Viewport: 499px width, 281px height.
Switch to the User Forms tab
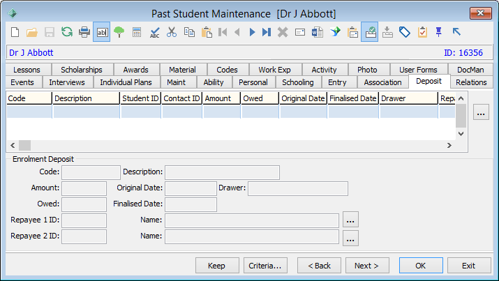pyautogui.click(x=418, y=70)
